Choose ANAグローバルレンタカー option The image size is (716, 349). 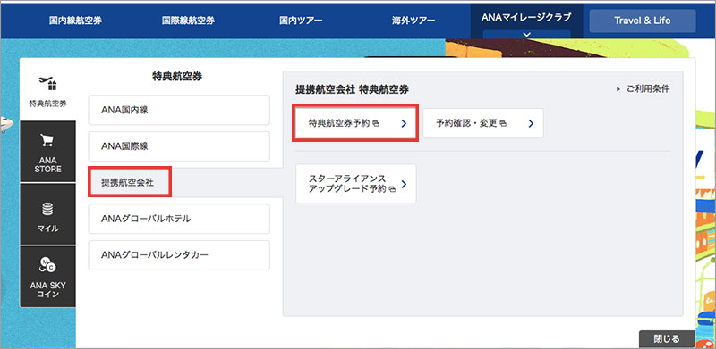click(x=179, y=255)
